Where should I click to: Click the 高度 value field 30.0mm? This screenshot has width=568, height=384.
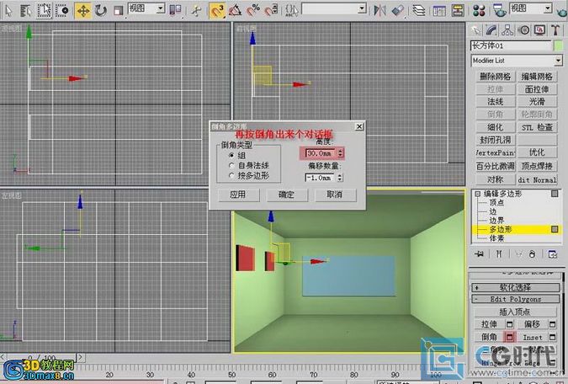coord(320,153)
